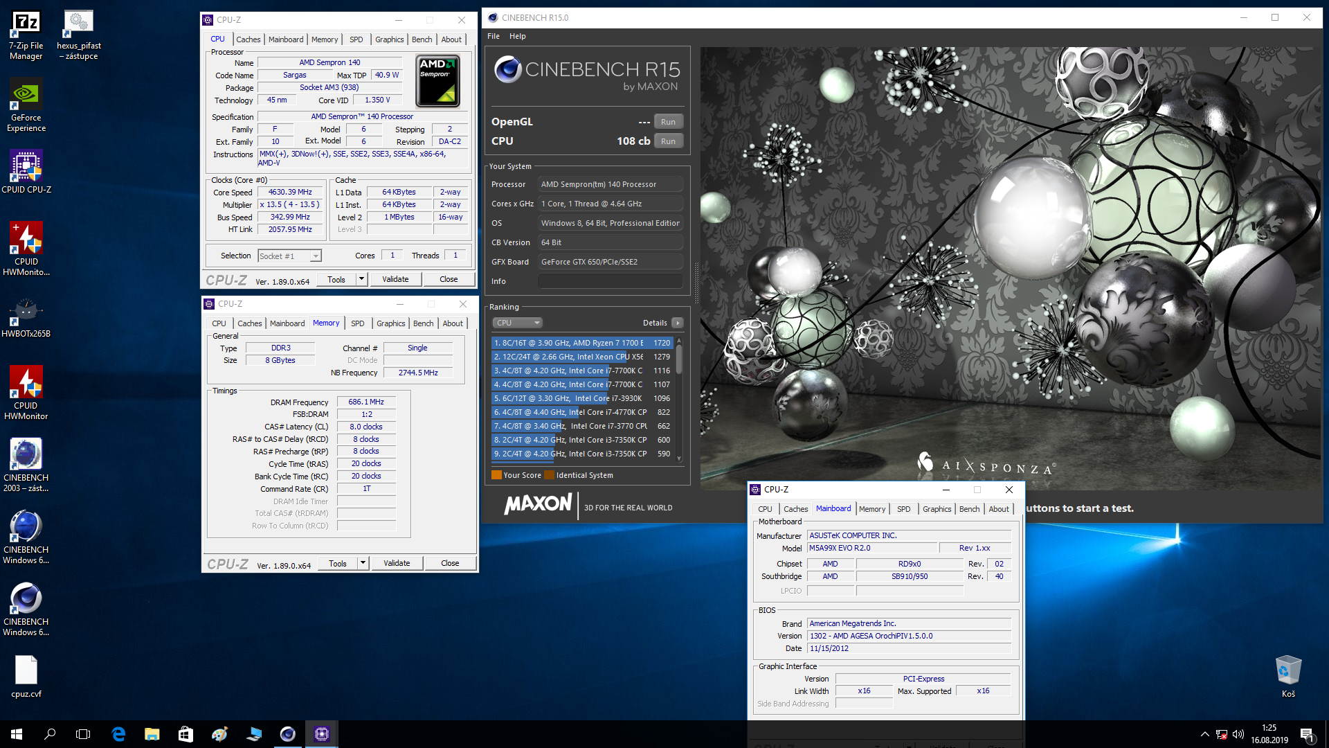This screenshot has height=748, width=1329.
Task: Click Validate in Memory CPU-Z window
Action: (397, 563)
